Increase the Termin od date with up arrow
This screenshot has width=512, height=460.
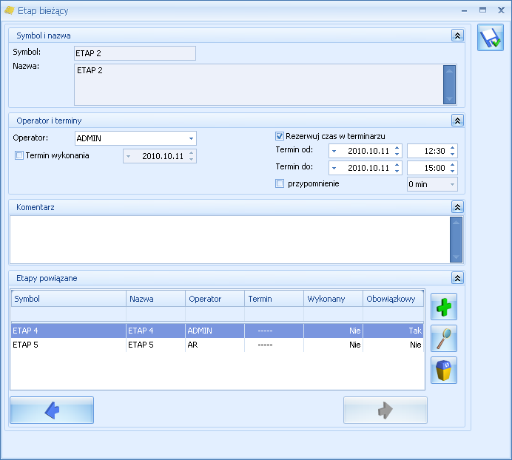(x=397, y=148)
